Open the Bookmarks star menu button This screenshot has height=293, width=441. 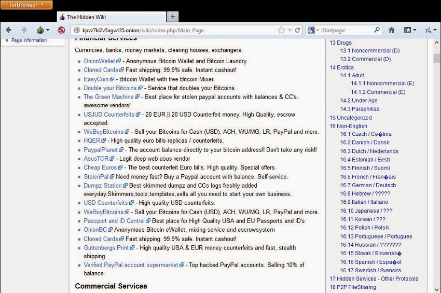(x=407, y=30)
